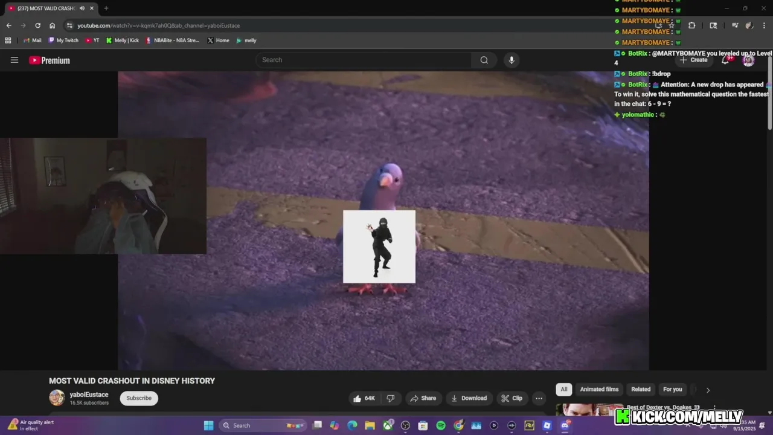Viewport: 773px width, 435px height.
Task: View site information icon in address bar
Action: (69, 25)
